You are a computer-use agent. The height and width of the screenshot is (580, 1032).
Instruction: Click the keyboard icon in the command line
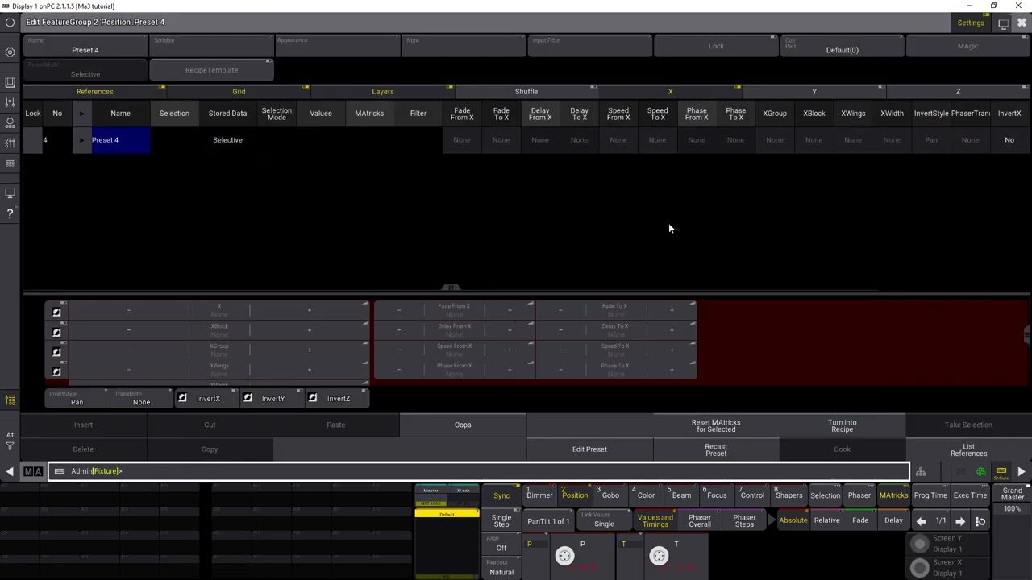(60, 471)
